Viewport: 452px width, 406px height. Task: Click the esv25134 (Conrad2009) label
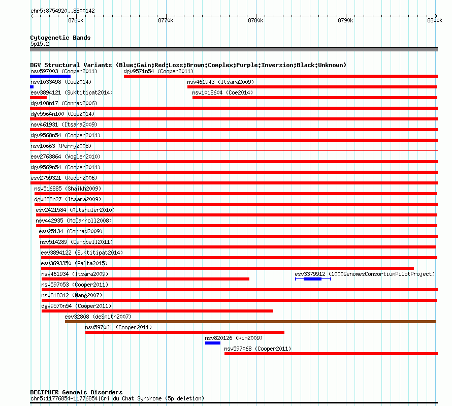click(x=71, y=231)
